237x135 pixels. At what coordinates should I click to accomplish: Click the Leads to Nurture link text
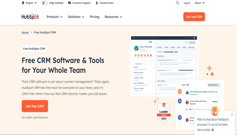click(204, 93)
